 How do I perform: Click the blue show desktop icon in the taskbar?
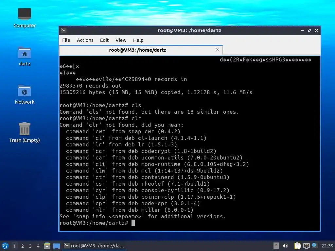(x=56, y=246)
